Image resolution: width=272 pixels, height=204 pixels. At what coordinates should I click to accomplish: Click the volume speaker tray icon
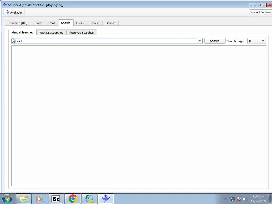(x=245, y=199)
